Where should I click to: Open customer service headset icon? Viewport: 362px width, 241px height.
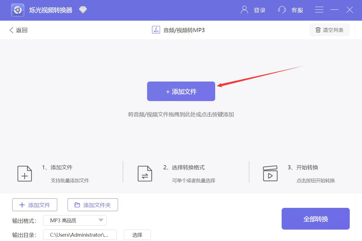[x=282, y=10]
